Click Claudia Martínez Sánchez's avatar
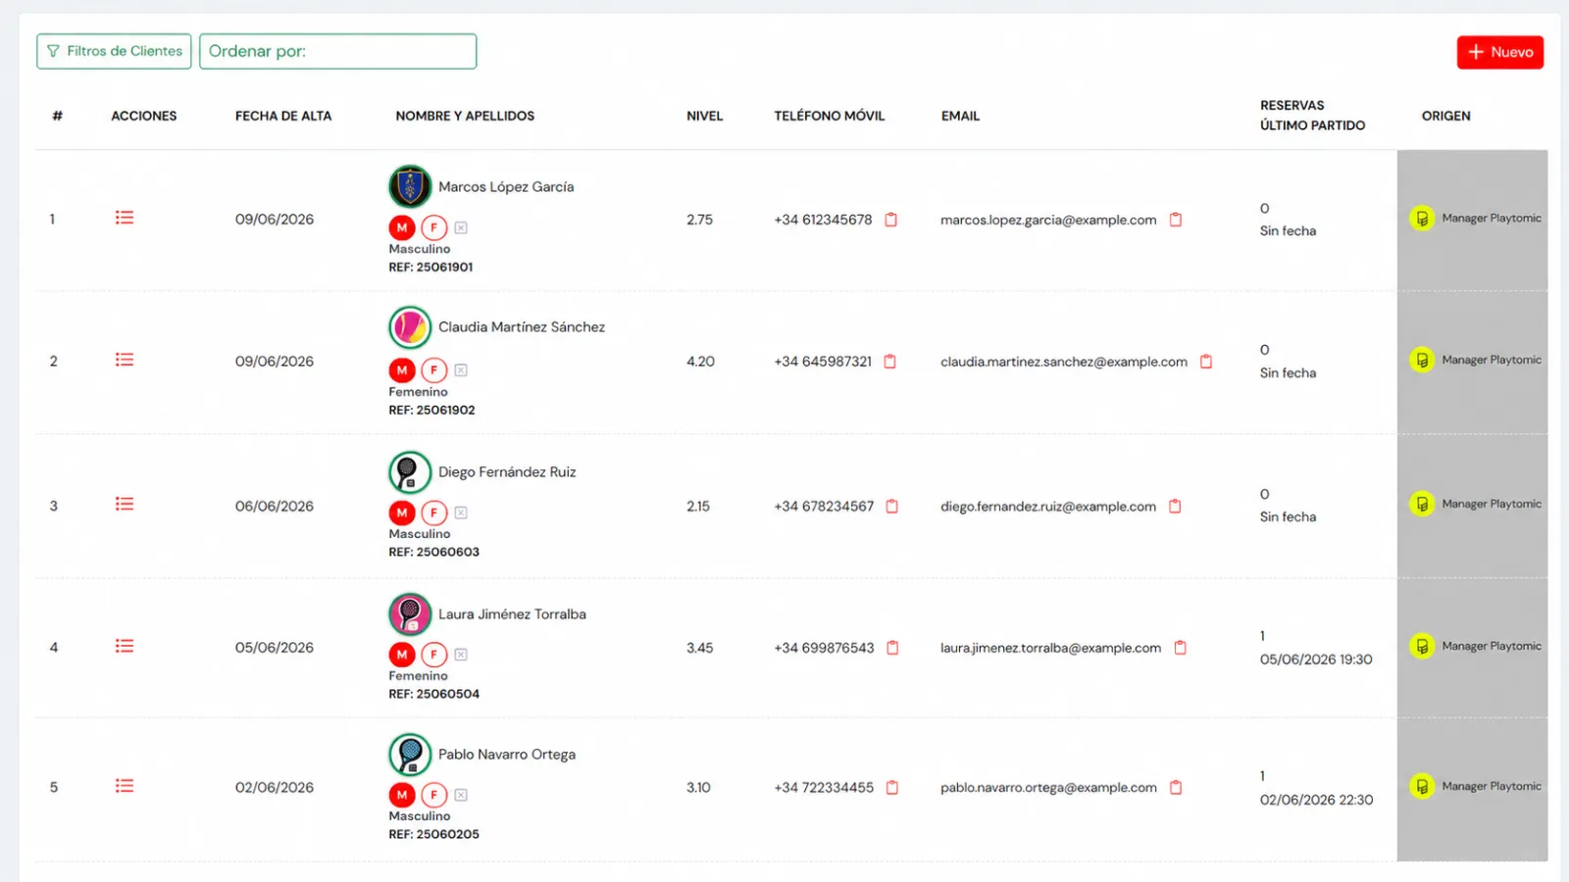 [x=410, y=327]
